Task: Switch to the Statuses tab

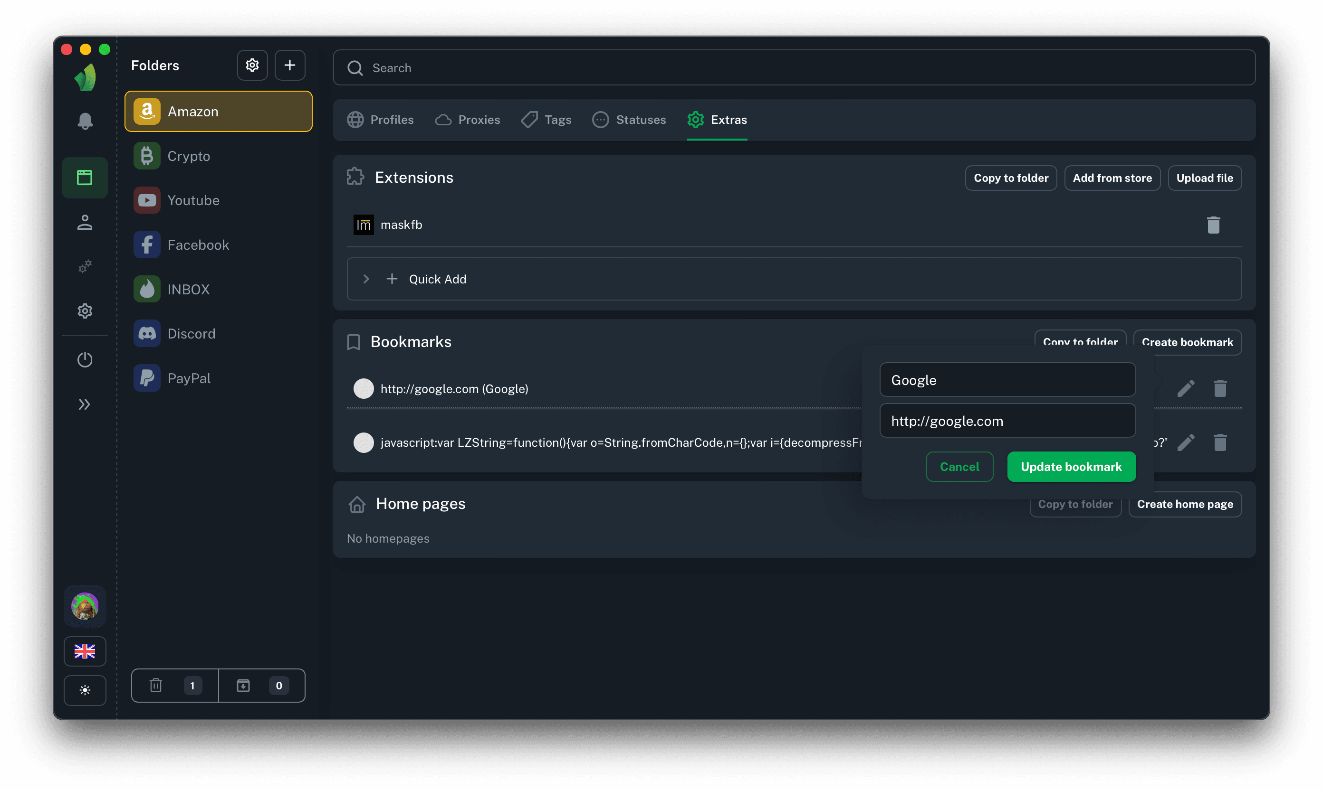Action: [629, 120]
